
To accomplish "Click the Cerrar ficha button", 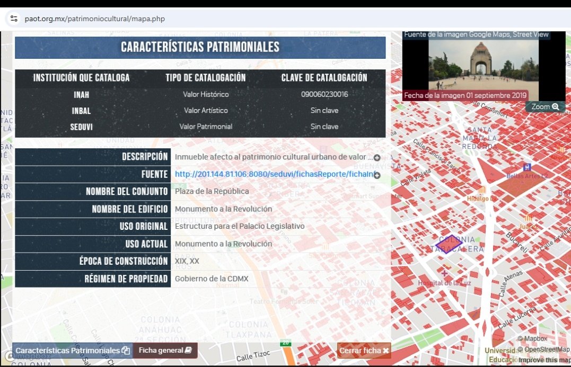I will click(x=364, y=351).
